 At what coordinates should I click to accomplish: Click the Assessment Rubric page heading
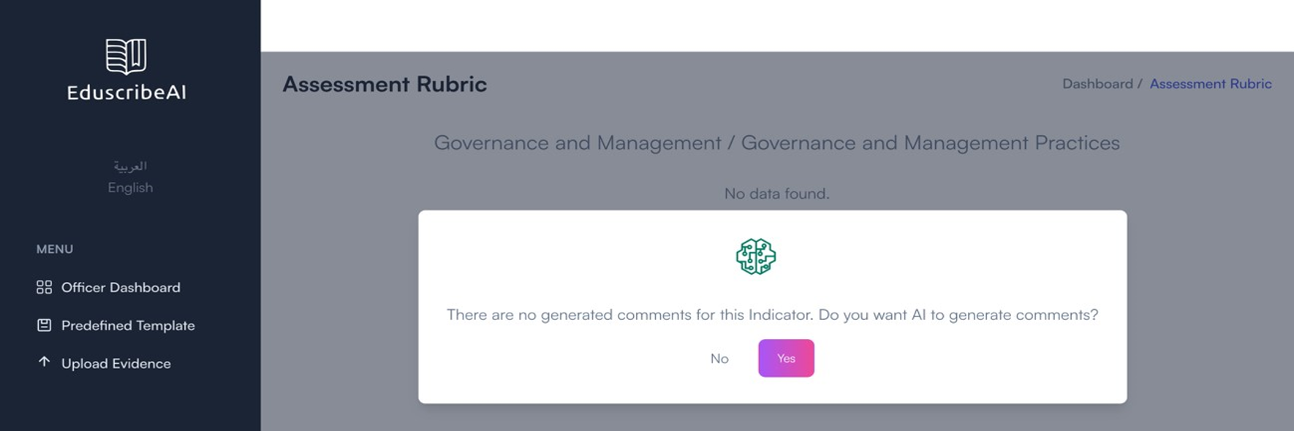(x=385, y=84)
